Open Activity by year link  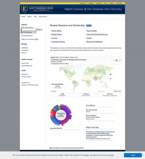click(x=90, y=119)
